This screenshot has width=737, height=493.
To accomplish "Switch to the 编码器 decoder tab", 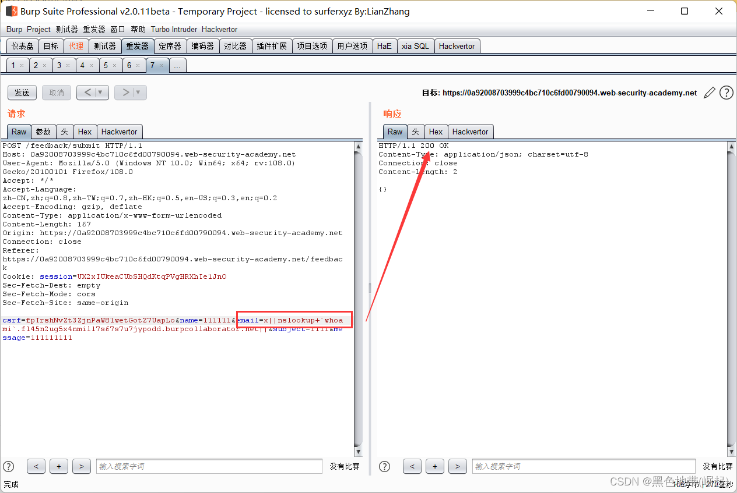I will (203, 46).
